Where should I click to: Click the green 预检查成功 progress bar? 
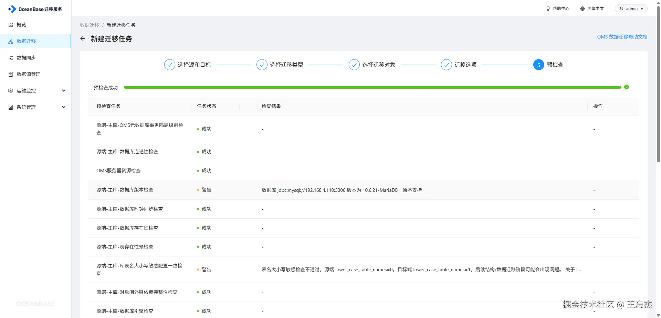[x=373, y=87]
